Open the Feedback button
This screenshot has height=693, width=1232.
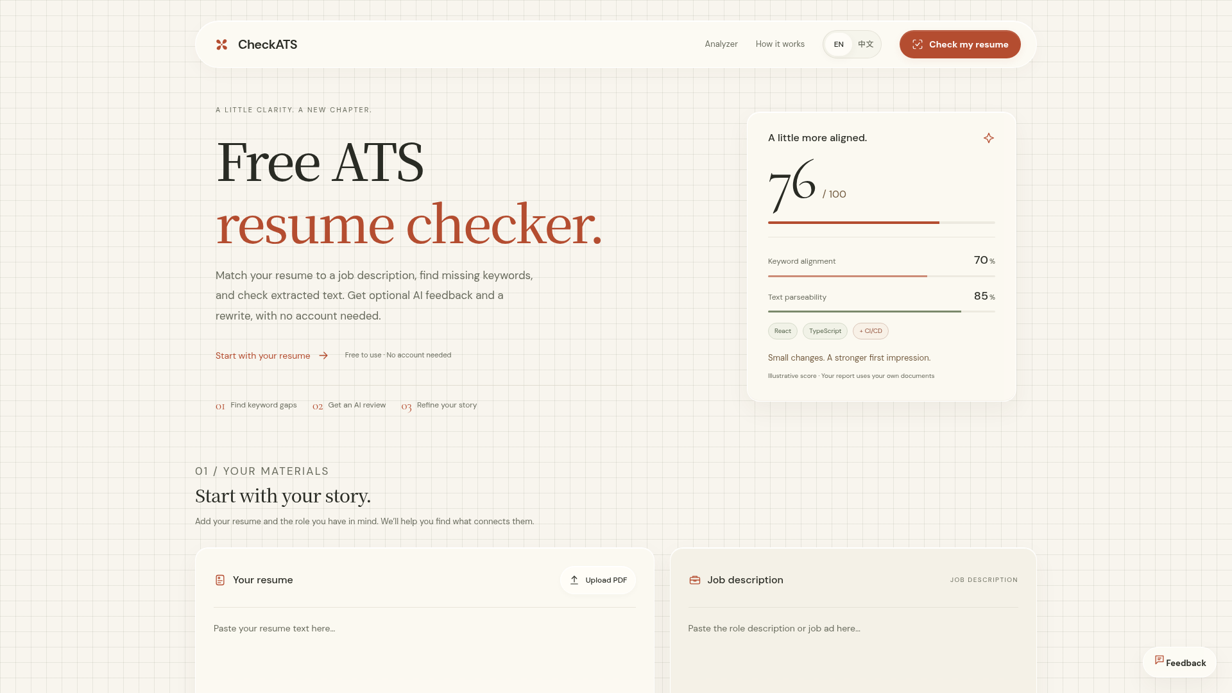pos(1179,662)
